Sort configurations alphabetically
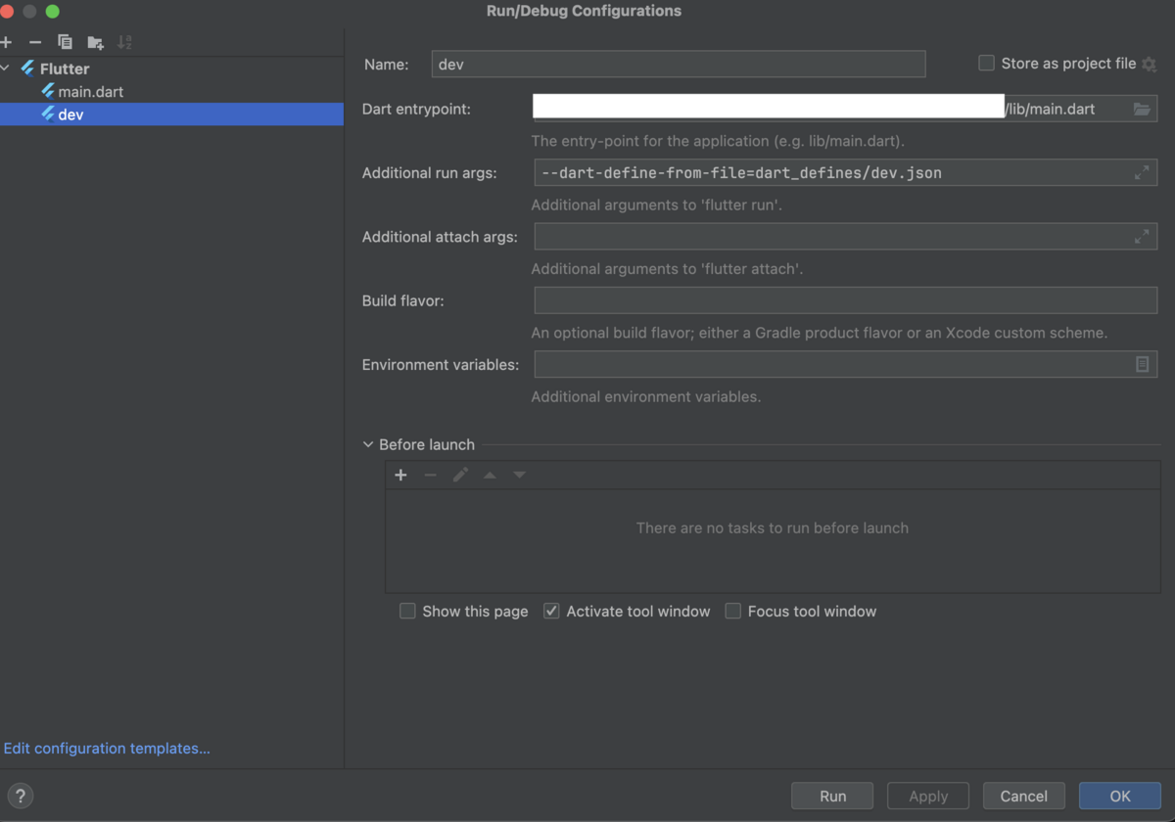Image resolution: width=1175 pixels, height=822 pixels. coord(124,42)
